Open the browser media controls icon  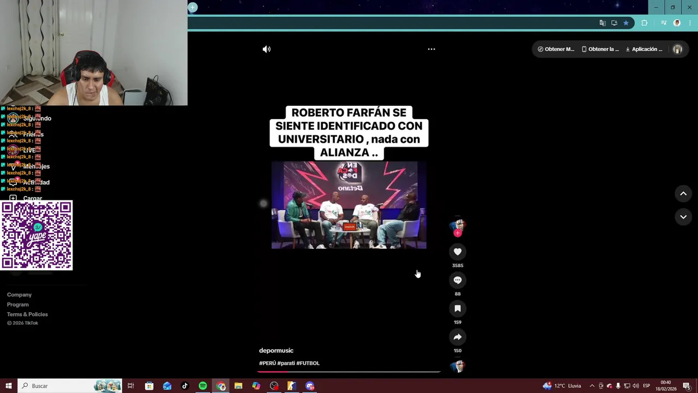[664, 23]
